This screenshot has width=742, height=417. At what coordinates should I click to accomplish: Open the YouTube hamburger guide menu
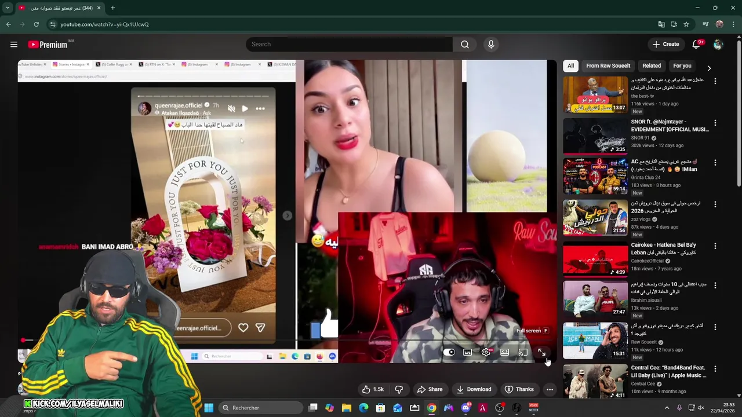point(14,44)
